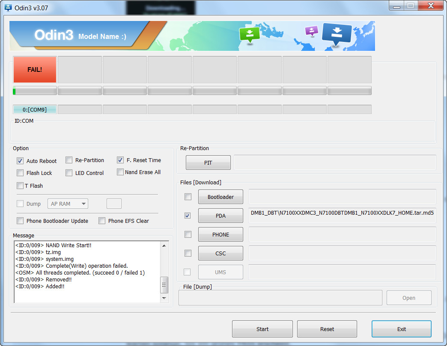Click Message log scrollbar down arrow
The width and height of the screenshot is (447, 346).
point(164,298)
